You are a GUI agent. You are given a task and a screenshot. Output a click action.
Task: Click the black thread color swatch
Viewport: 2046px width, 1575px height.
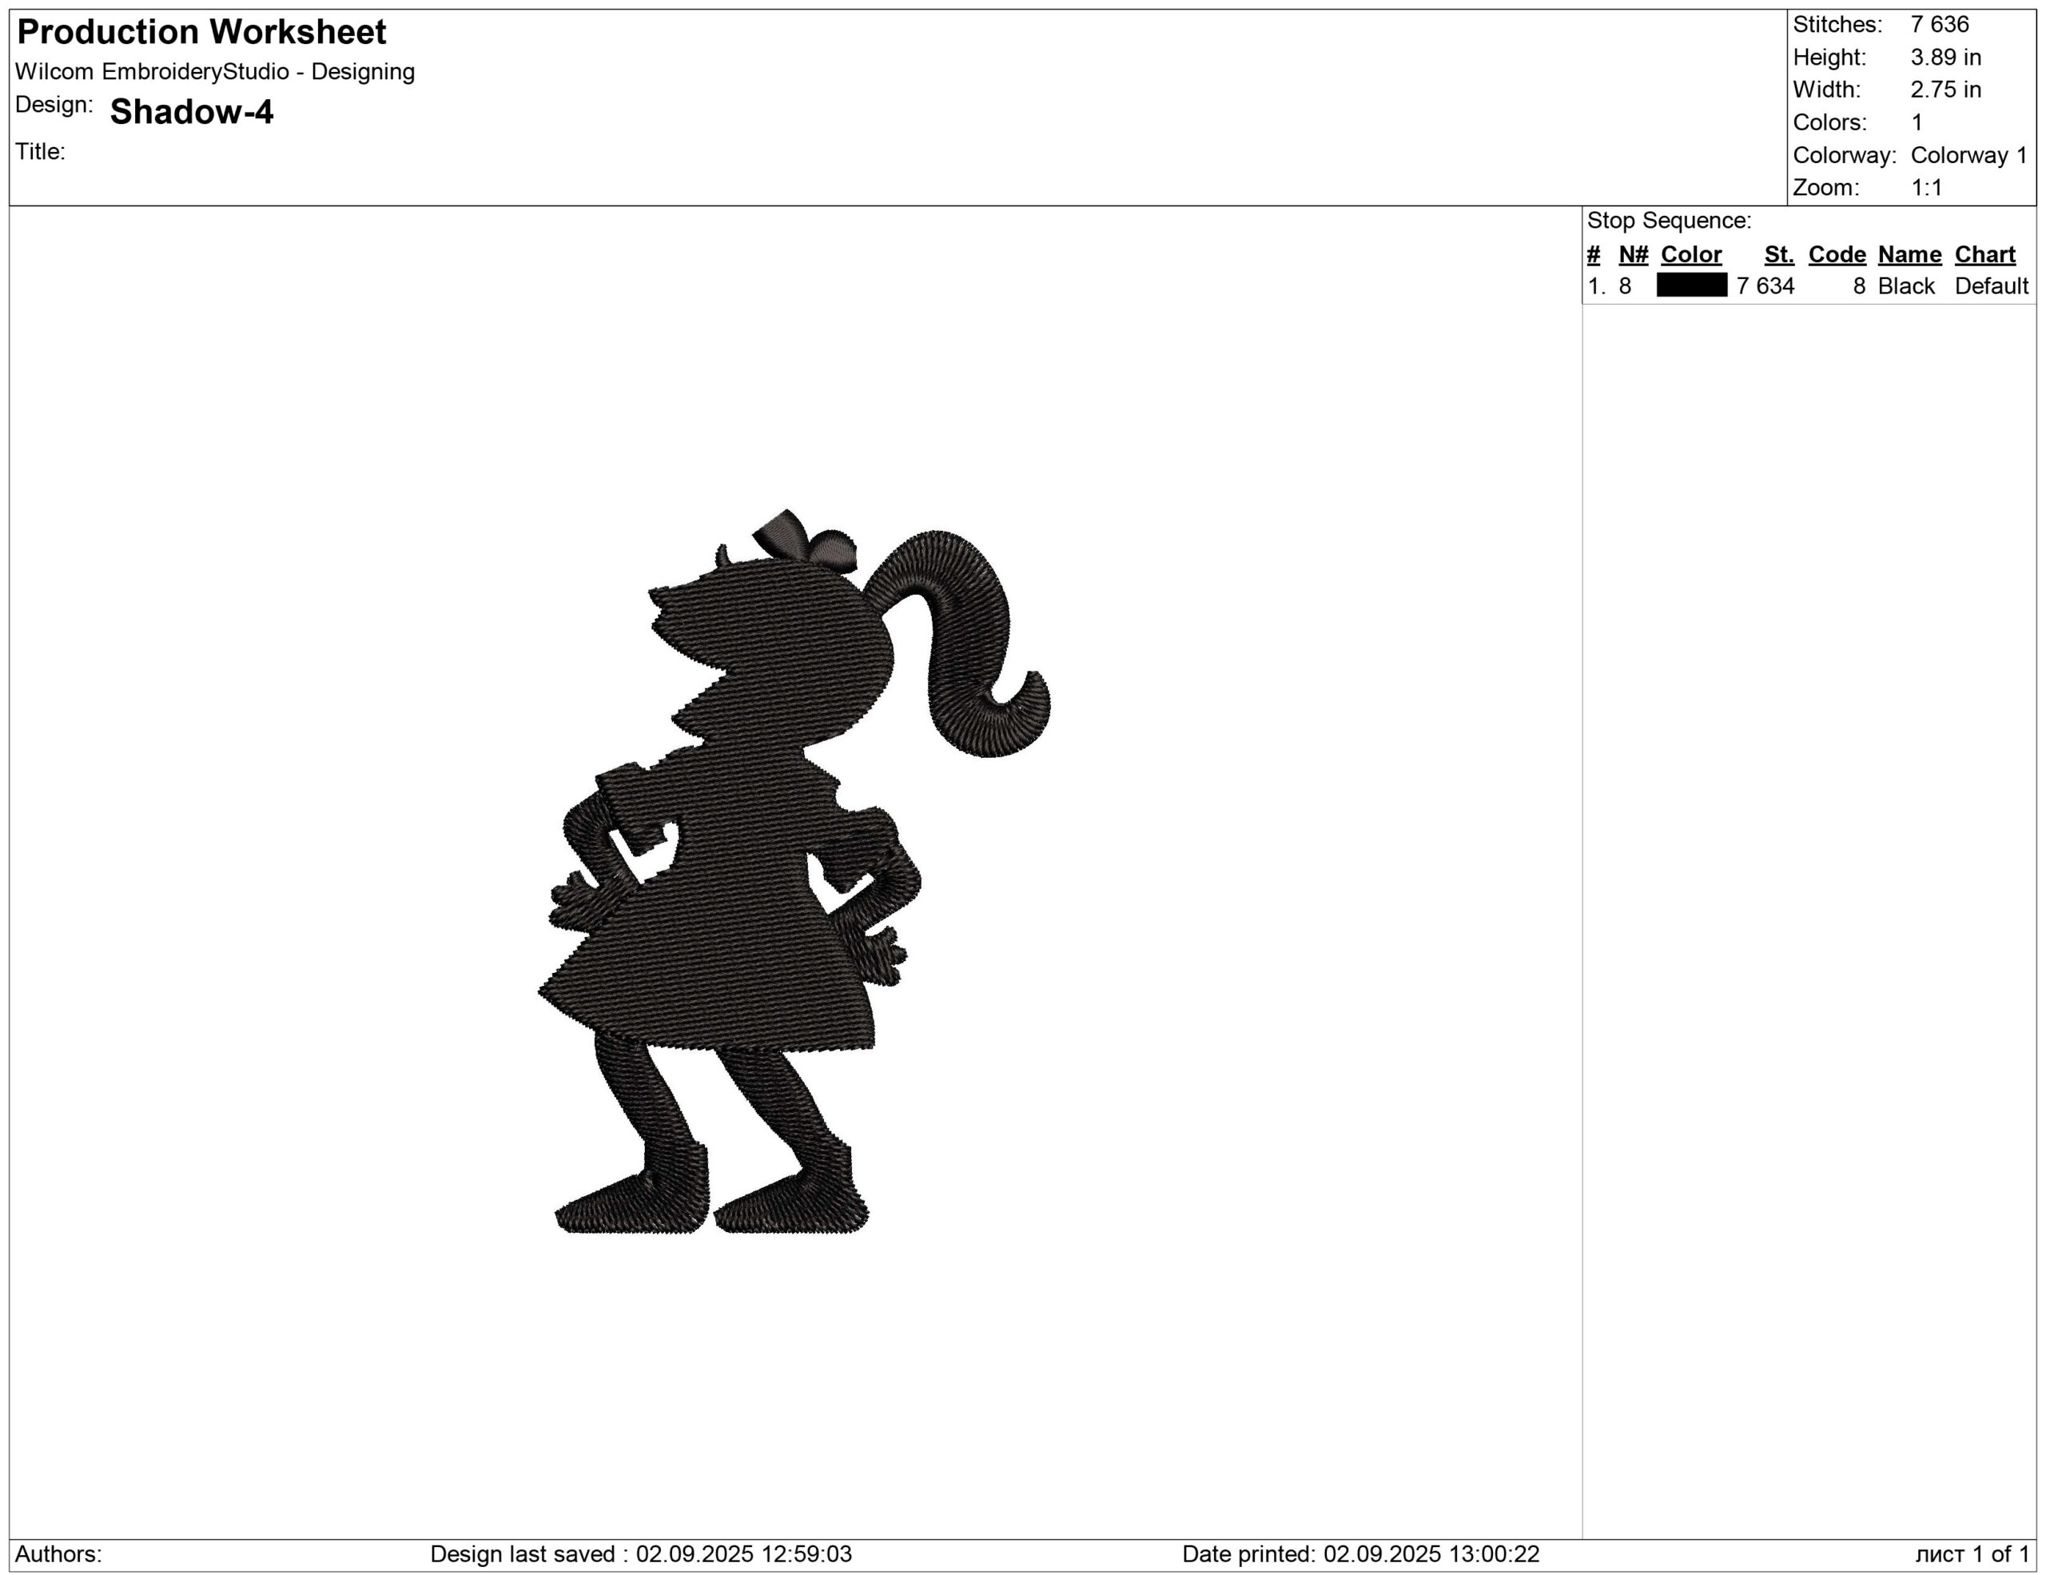coord(1691,285)
